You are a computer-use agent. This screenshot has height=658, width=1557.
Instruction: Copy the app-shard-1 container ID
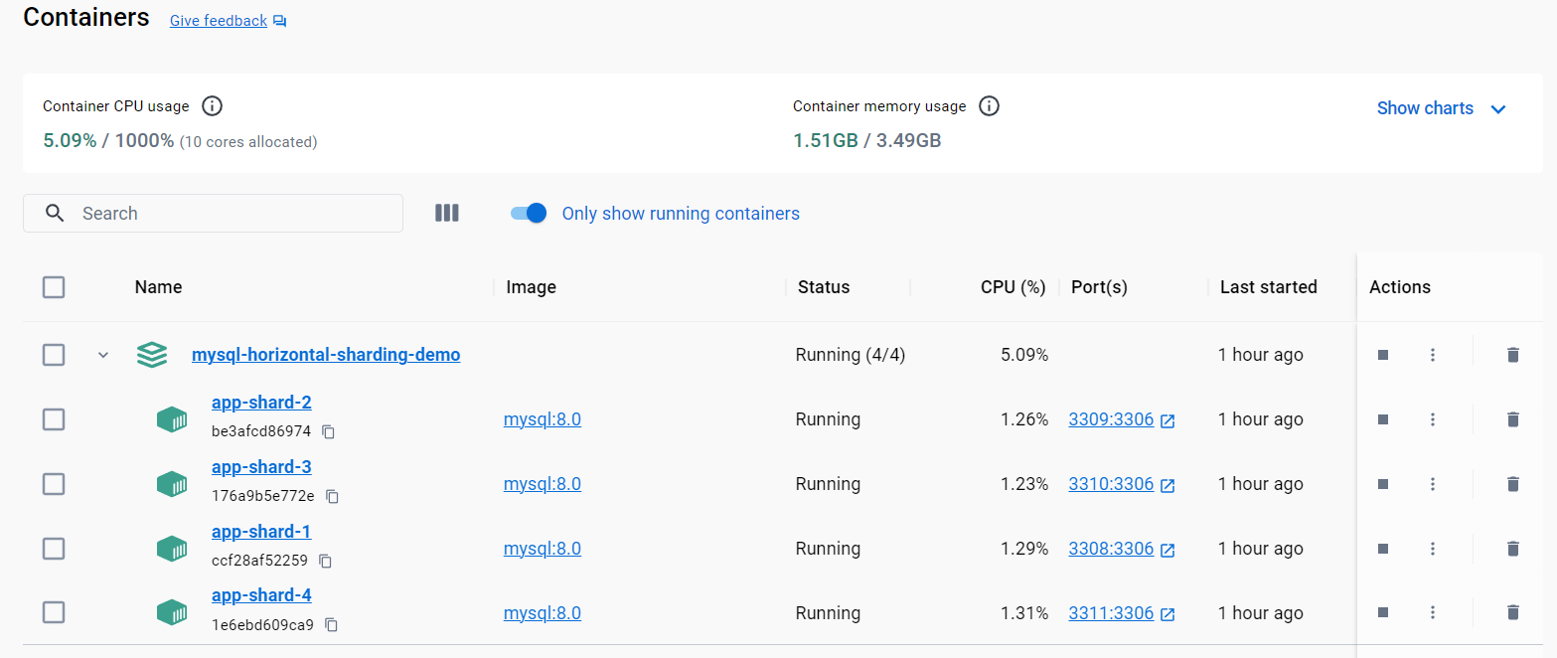point(325,561)
